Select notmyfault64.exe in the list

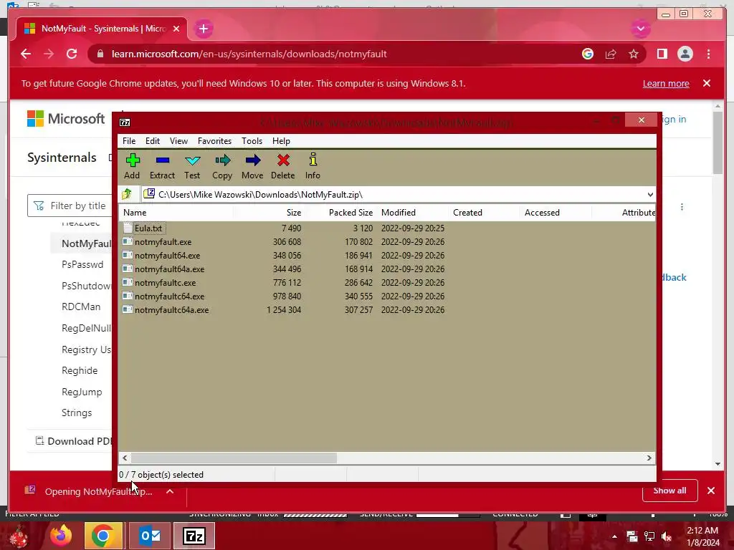pos(167,256)
